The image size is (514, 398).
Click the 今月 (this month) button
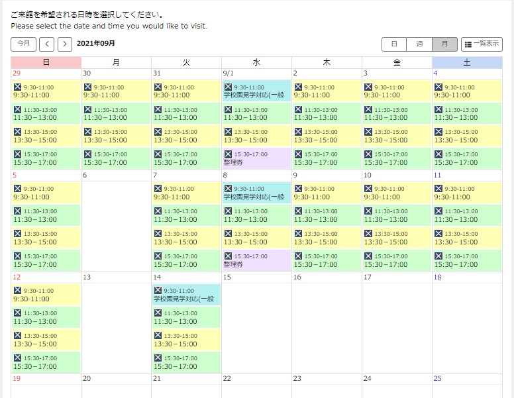point(23,44)
